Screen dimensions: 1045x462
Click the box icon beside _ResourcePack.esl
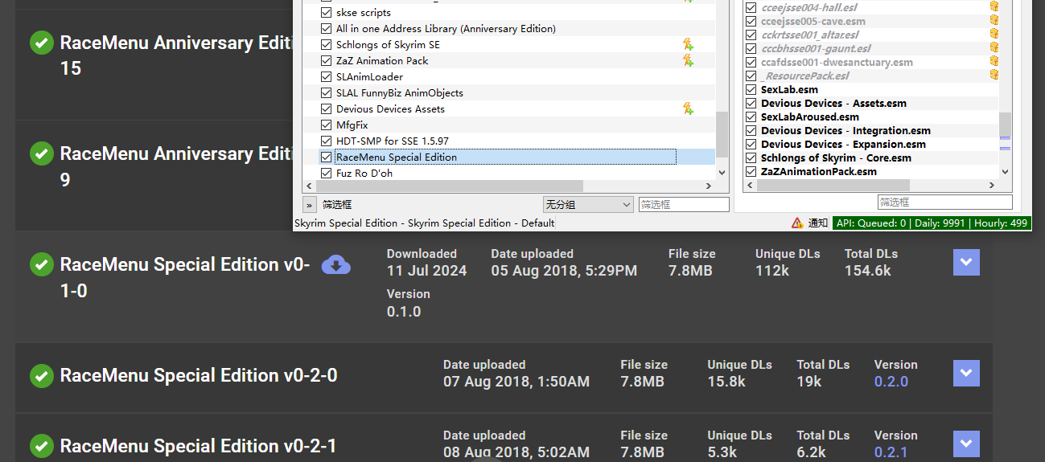click(x=994, y=76)
